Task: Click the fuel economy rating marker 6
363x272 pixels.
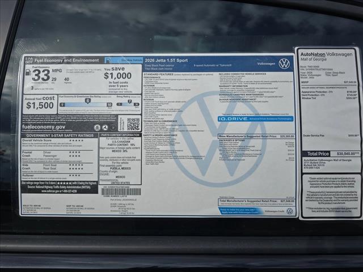Action: point(87,101)
